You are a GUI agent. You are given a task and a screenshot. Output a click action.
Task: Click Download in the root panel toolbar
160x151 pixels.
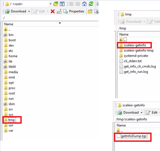point(15,11)
